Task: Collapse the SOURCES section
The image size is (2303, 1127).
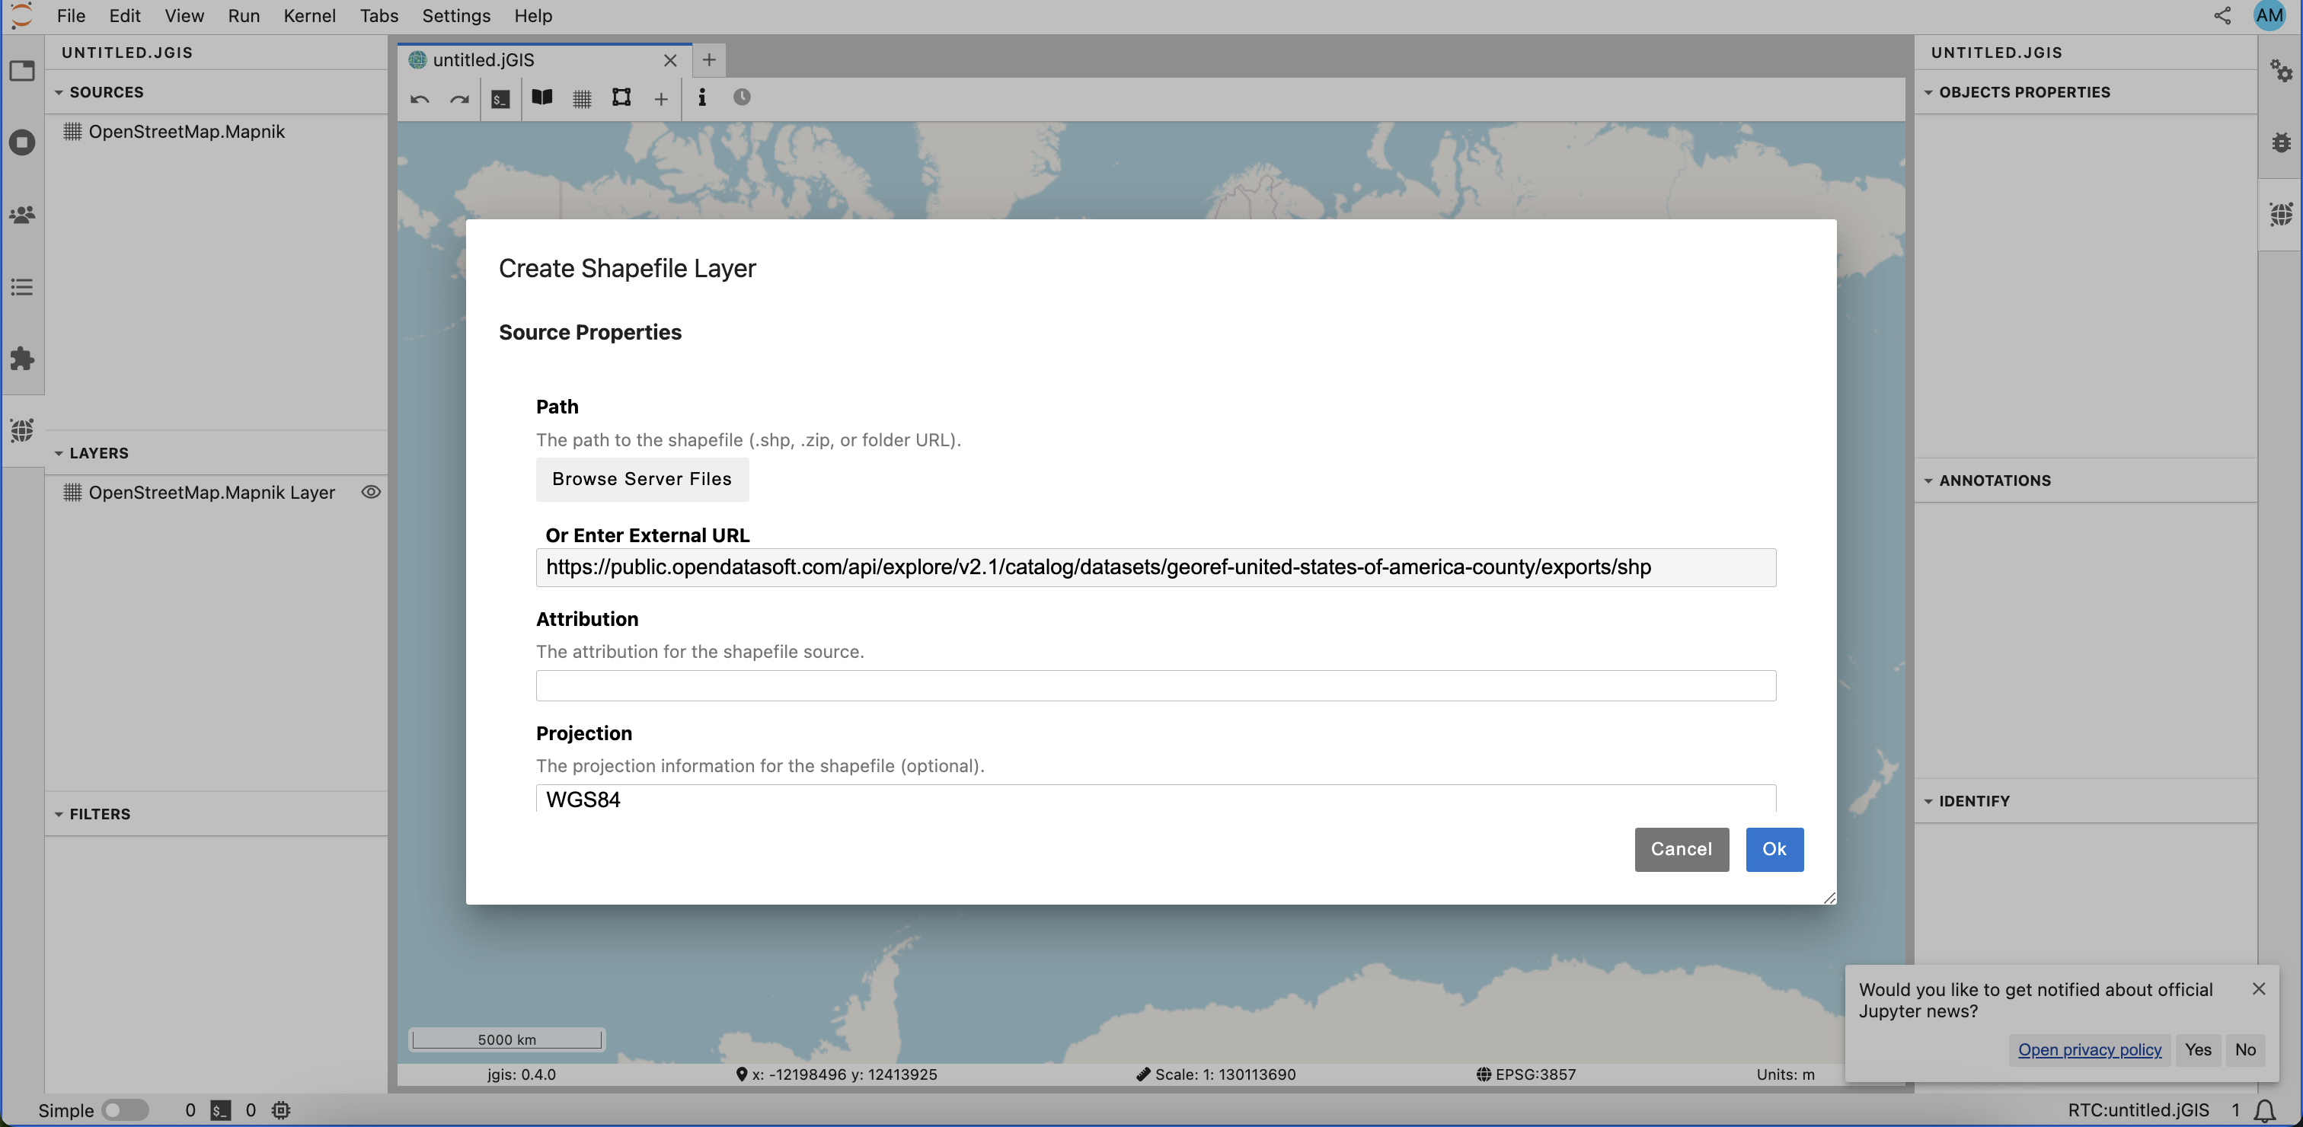Action: [59, 92]
